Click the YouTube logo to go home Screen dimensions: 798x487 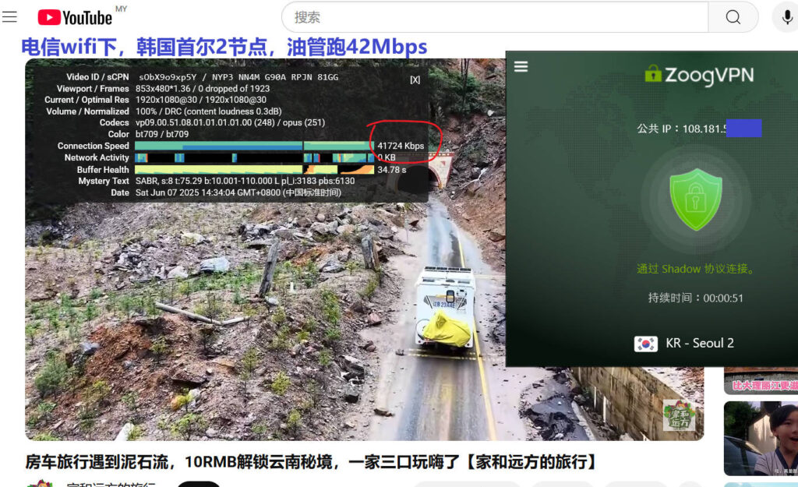point(75,17)
